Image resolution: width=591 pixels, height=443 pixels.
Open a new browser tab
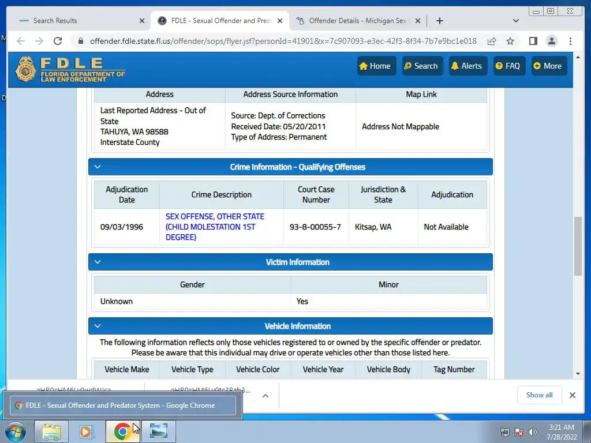pos(439,21)
